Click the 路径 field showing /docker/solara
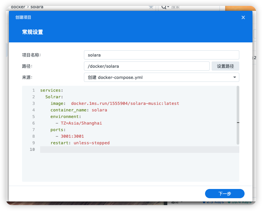Viewport: 262px width, 211px height. (x=146, y=66)
